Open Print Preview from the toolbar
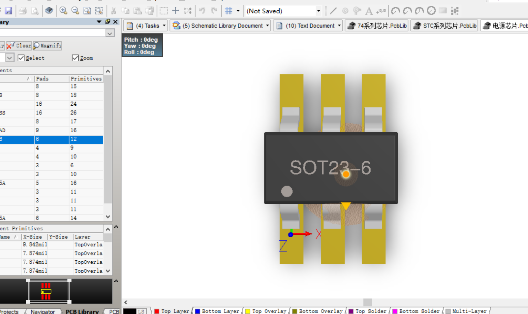The height and width of the screenshot is (314, 528). (35, 11)
